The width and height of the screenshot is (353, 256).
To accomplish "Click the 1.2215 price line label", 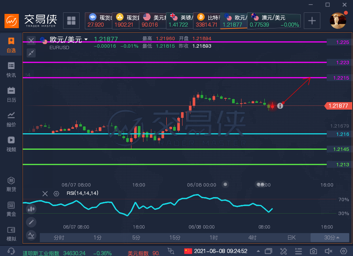I will click(340, 78).
